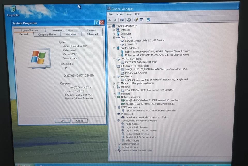Image resolution: width=248 pixels, height=166 pixels.
Task: Click the Cancel button in System Properties
Action: pos(80,120)
